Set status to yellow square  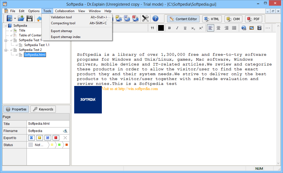point(52,145)
